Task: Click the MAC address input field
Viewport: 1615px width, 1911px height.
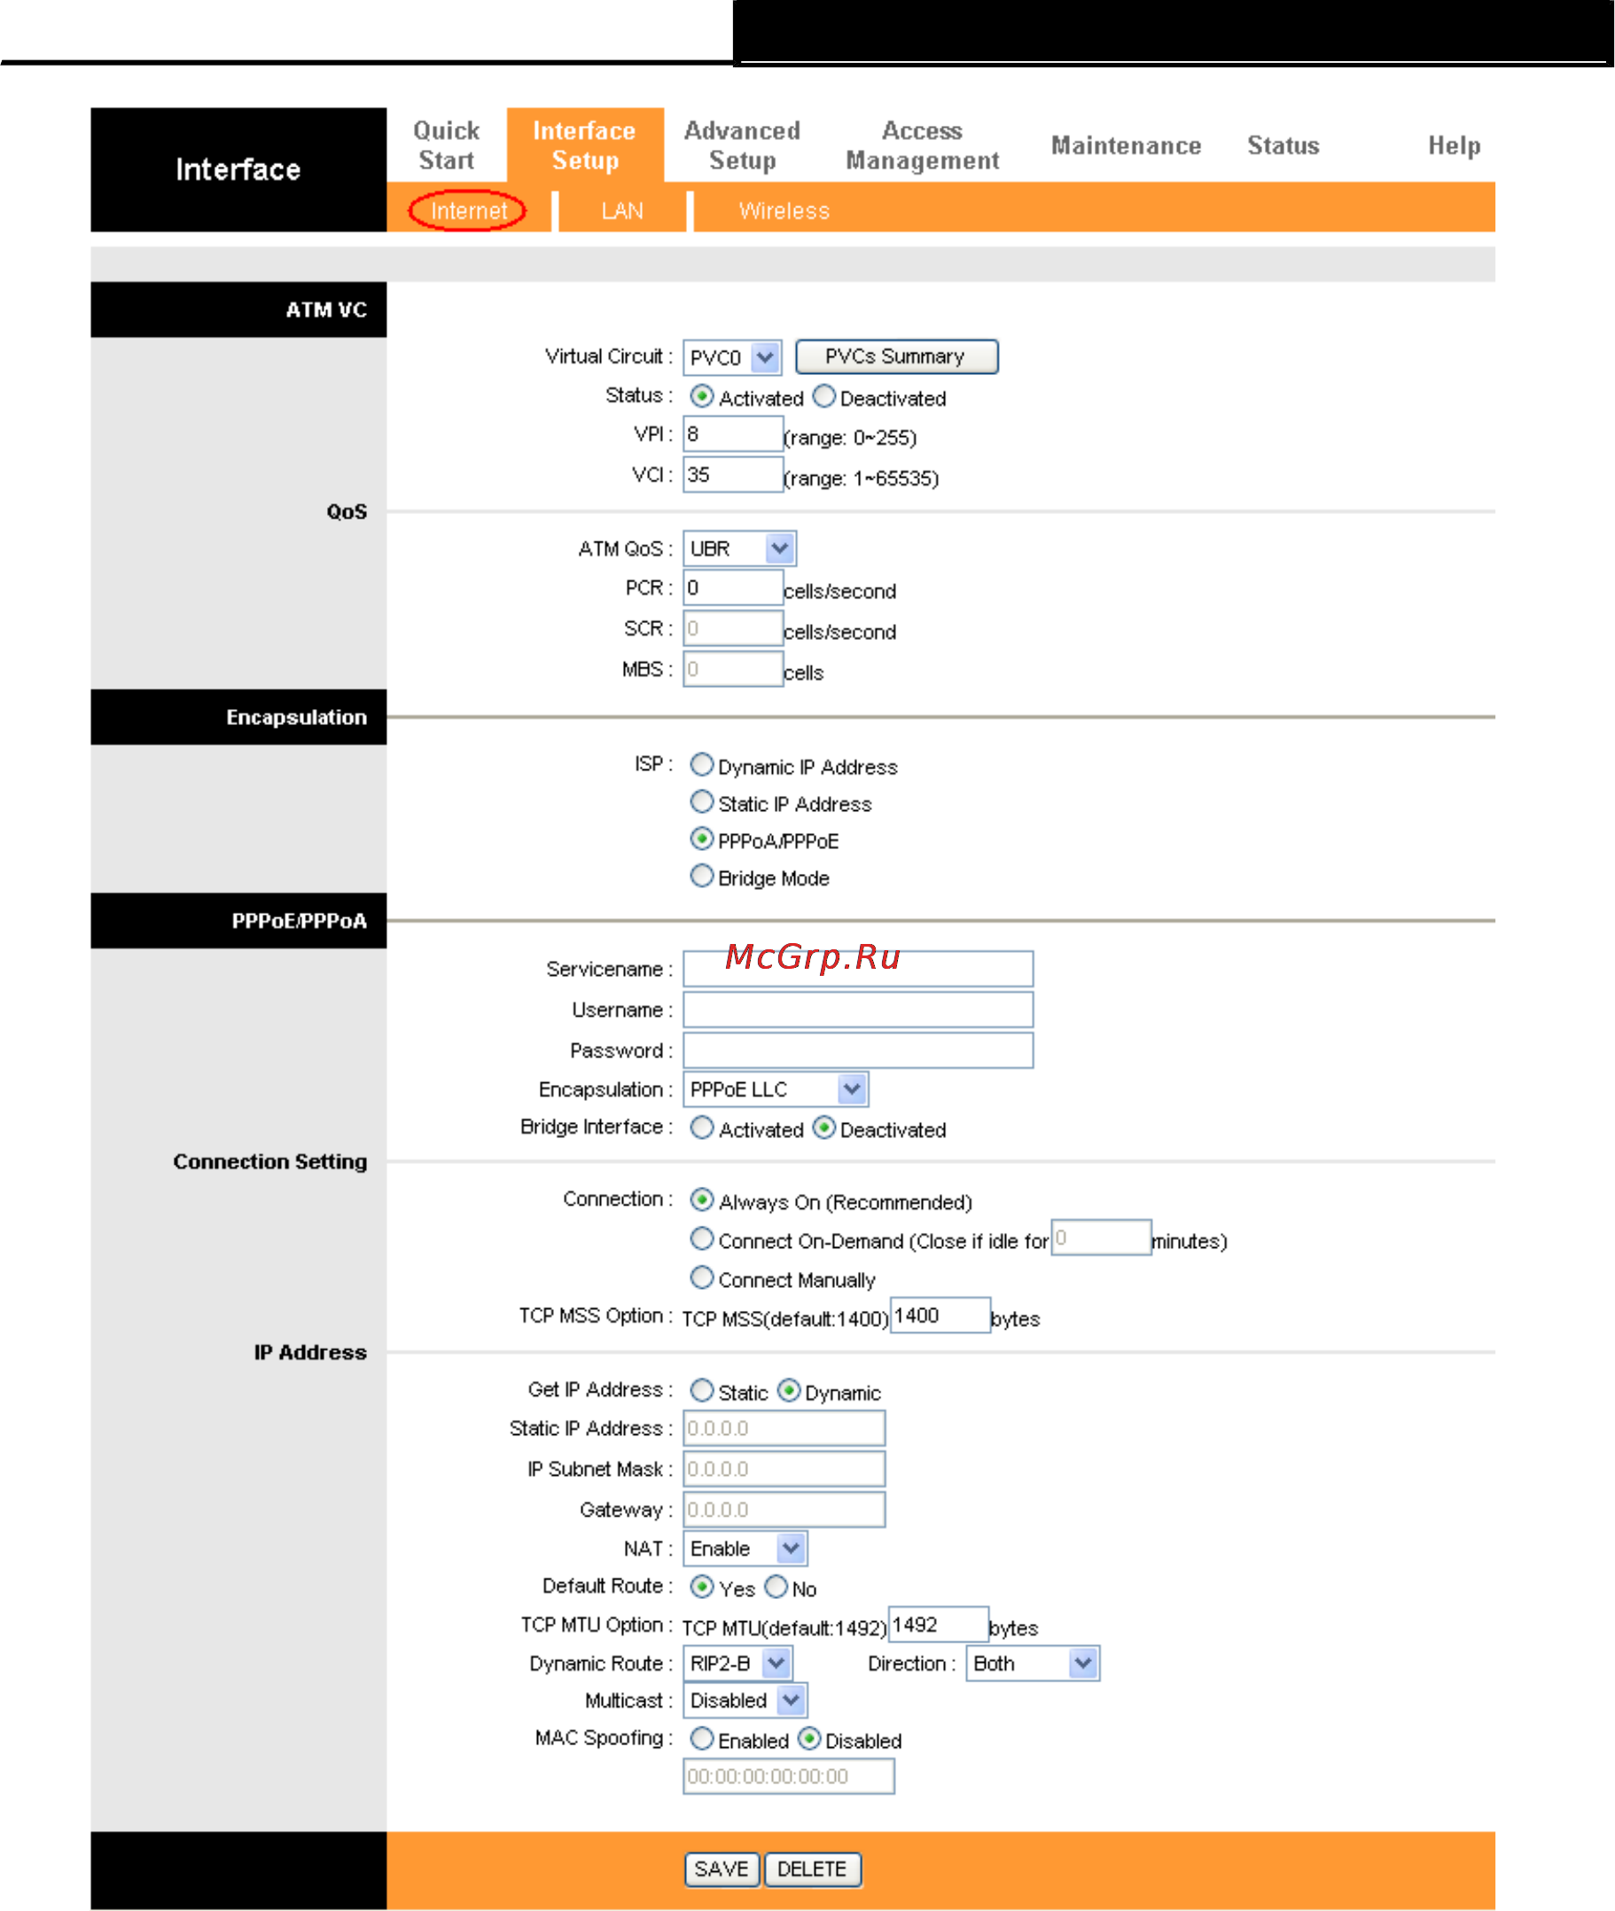Action: pos(788,1776)
